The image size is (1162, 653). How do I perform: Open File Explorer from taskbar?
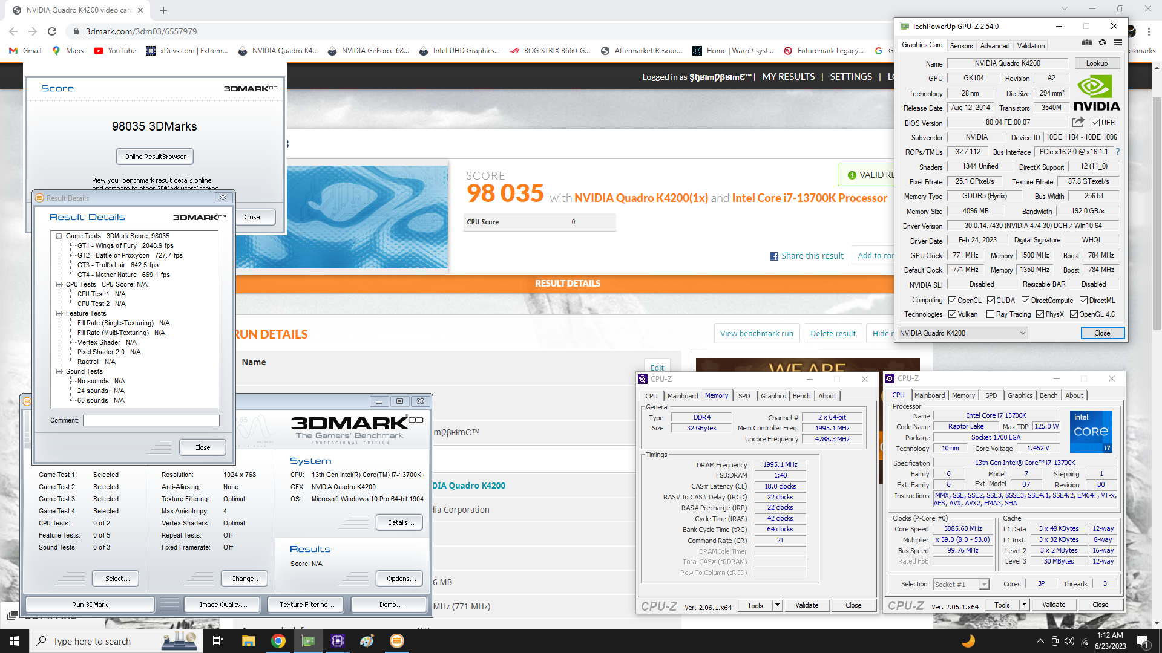coord(248,641)
